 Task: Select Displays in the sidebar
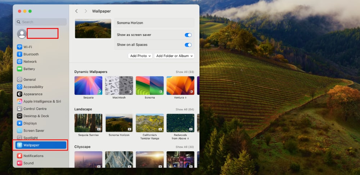click(x=41, y=123)
